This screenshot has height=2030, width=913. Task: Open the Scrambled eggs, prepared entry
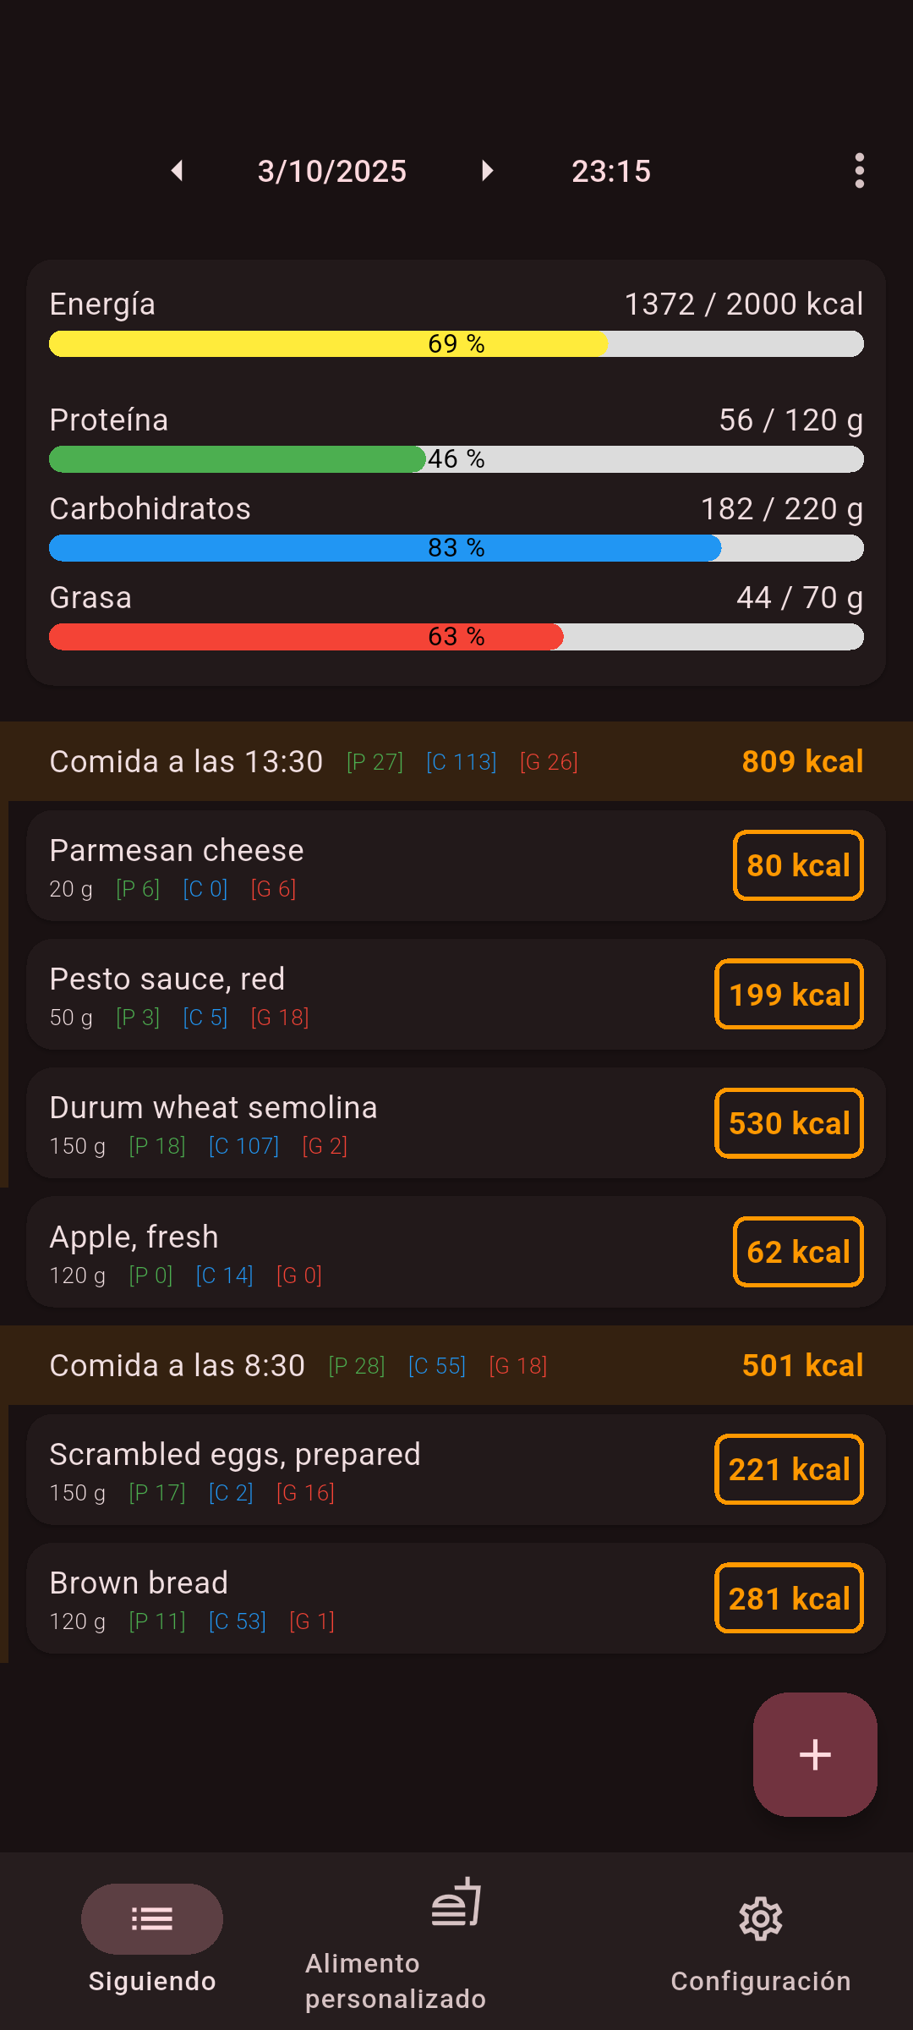tap(338, 1470)
